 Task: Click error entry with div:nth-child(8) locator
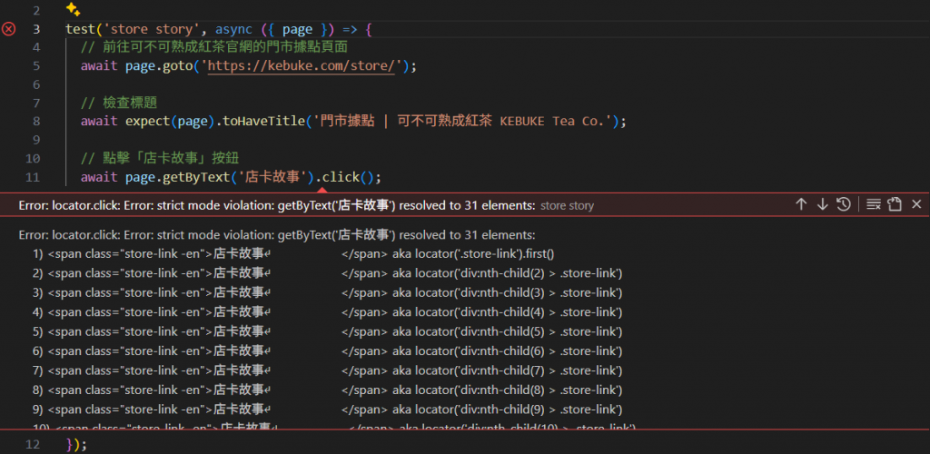point(327,390)
